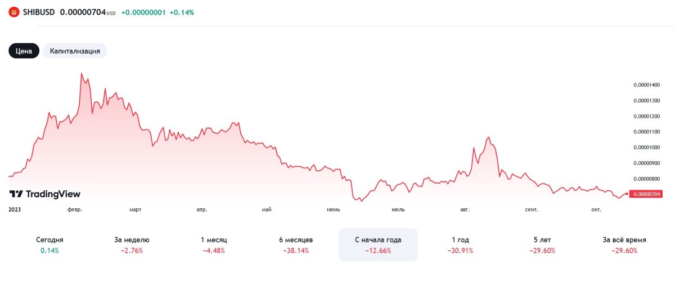This screenshot has height=283, width=675.
Task: Select the 1 месяц range
Action: (214, 245)
